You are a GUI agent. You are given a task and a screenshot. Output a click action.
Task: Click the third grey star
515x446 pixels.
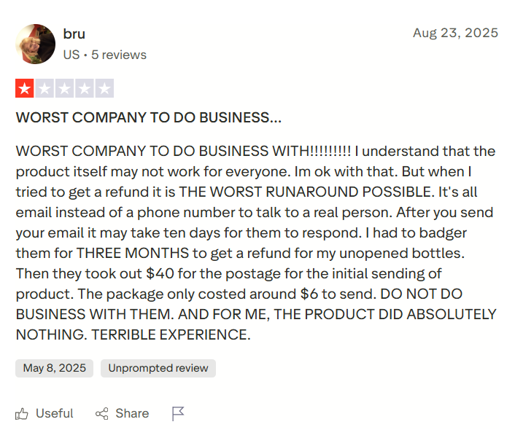point(64,89)
